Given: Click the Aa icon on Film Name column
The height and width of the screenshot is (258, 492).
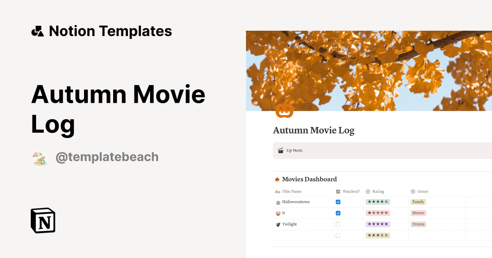Looking at the screenshot, I should 277,191.
